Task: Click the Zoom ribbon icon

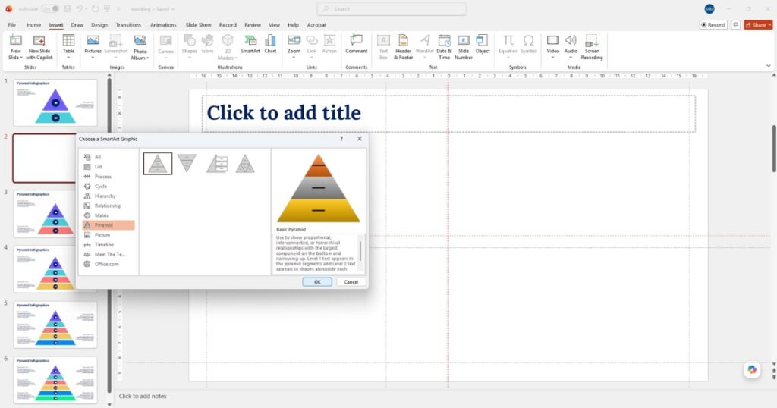Action: [x=294, y=40]
